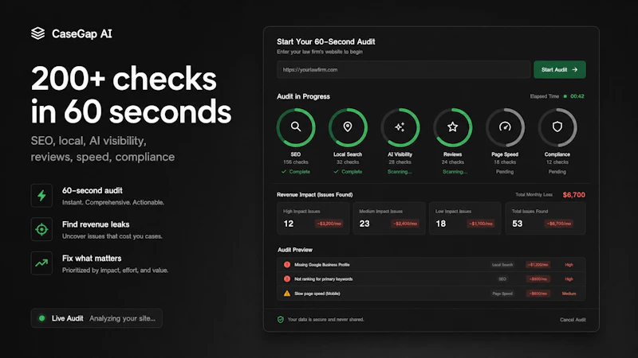
Task: Select the Reviews star progress ring
Action: point(452,127)
